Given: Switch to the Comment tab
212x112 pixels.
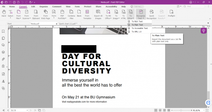Looking at the screenshot, I should coord(57,6).
